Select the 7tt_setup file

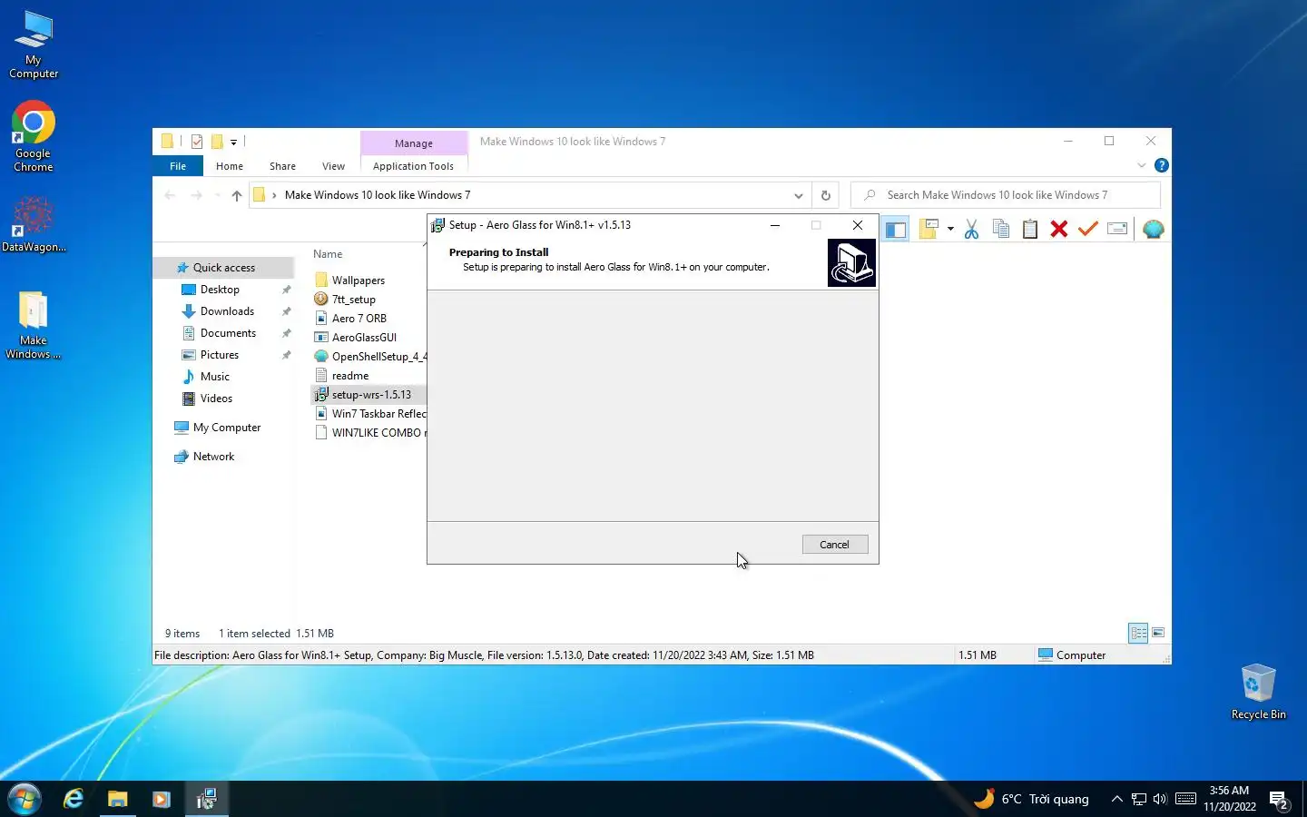(x=353, y=300)
